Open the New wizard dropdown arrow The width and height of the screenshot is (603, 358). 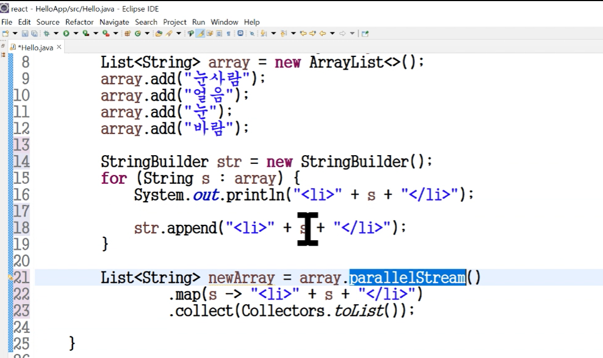pyautogui.click(x=15, y=33)
